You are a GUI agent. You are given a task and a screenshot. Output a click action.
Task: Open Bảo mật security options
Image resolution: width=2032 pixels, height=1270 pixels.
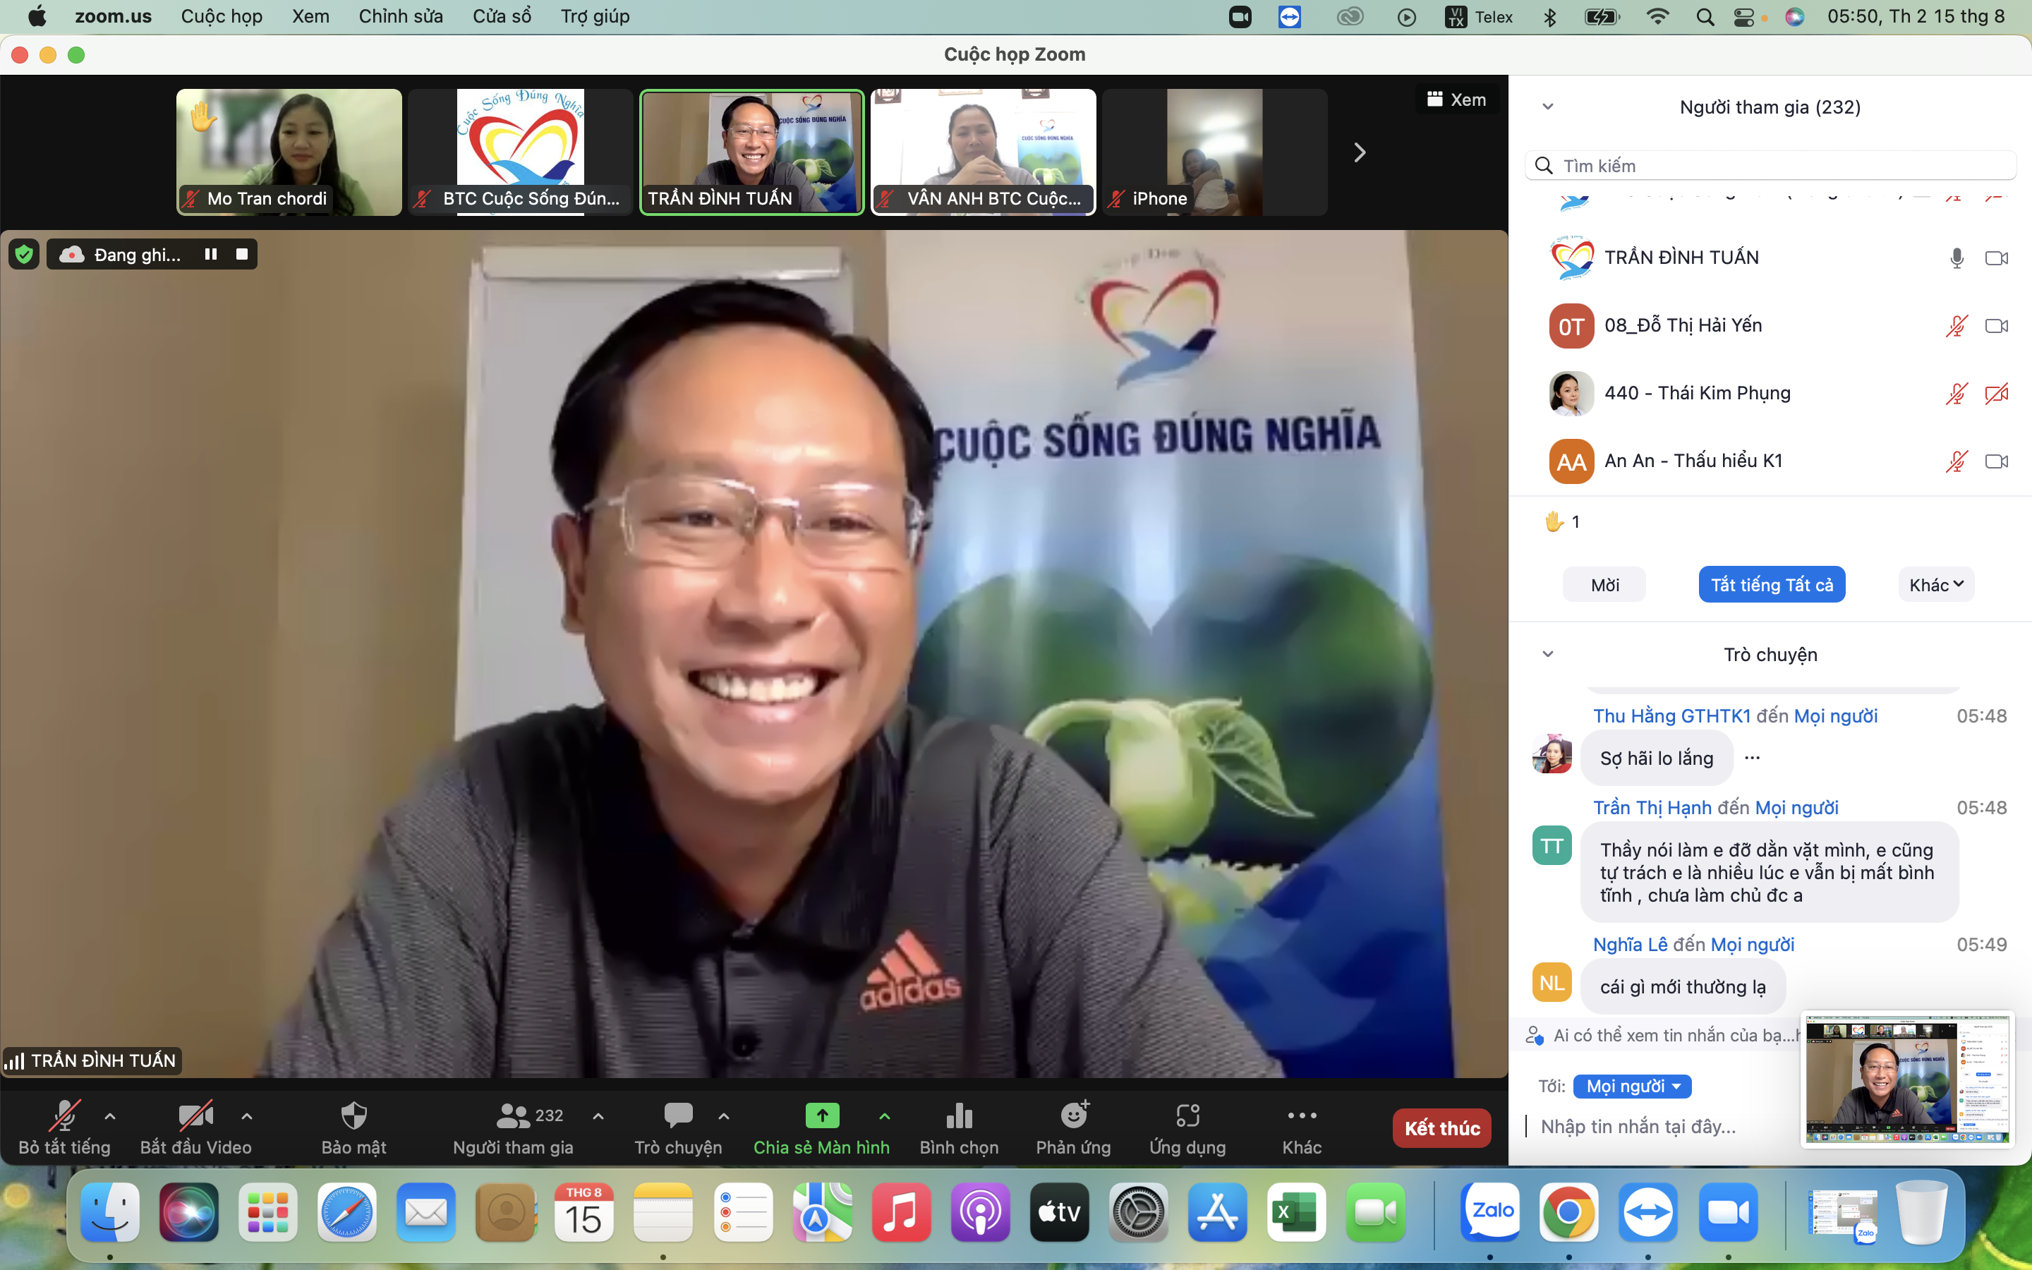pos(353,1128)
